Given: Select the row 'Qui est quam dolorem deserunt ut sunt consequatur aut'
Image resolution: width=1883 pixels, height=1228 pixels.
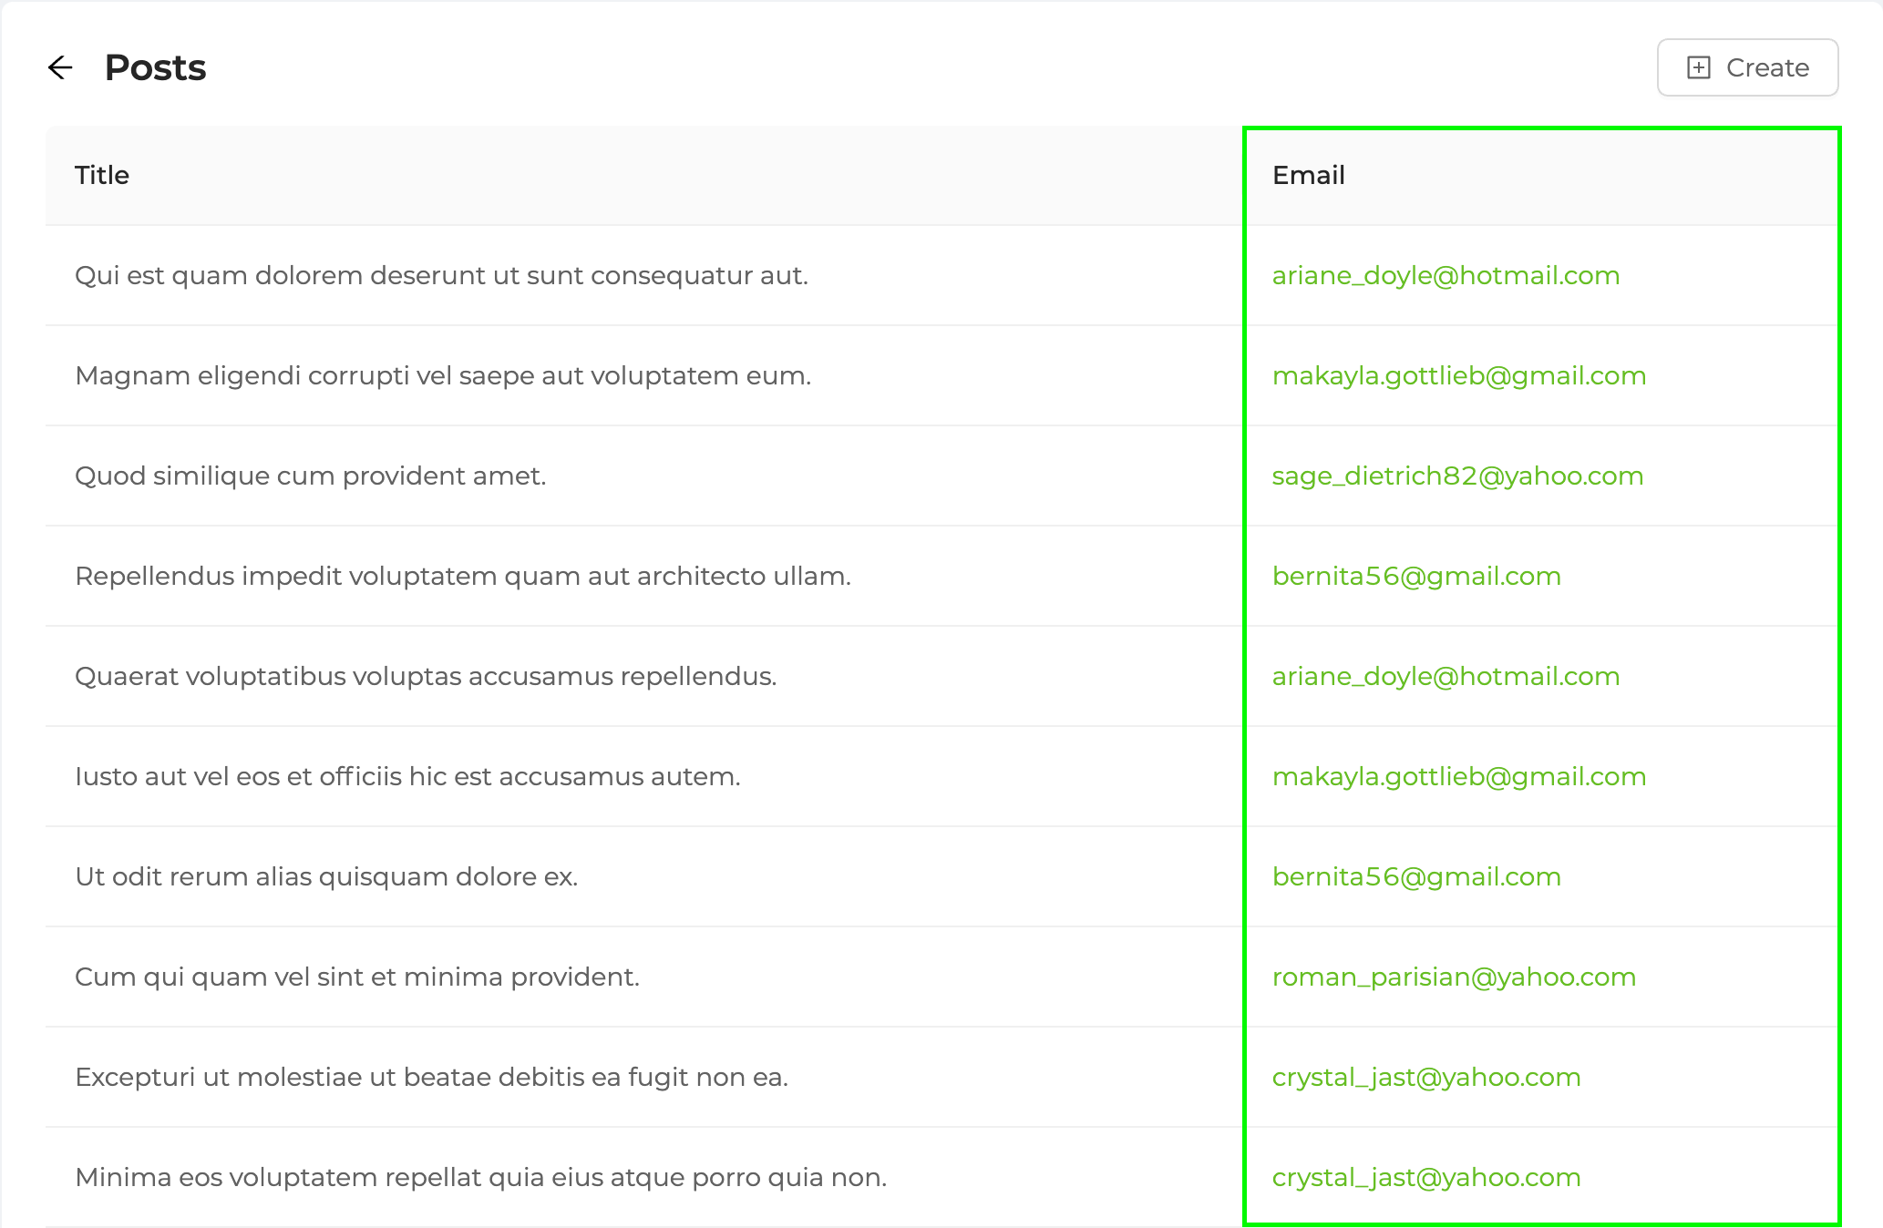Looking at the screenshot, I should point(441,275).
